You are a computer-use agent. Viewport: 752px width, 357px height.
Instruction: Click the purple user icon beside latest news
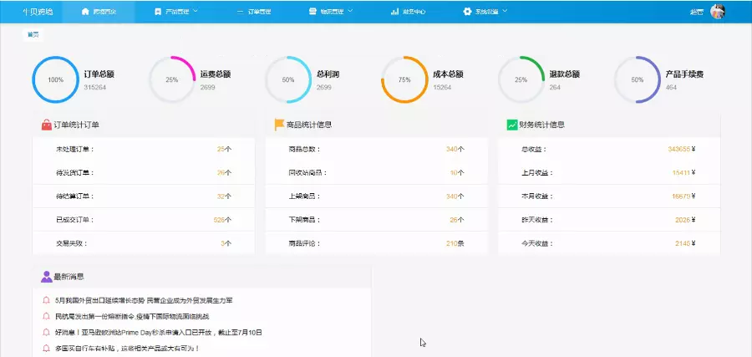click(47, 276)
